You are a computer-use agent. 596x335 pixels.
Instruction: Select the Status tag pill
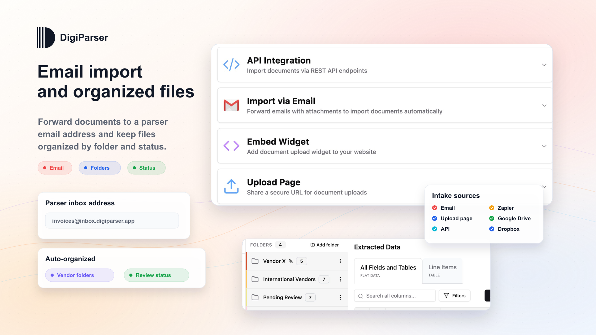click(x=146, y=168)
